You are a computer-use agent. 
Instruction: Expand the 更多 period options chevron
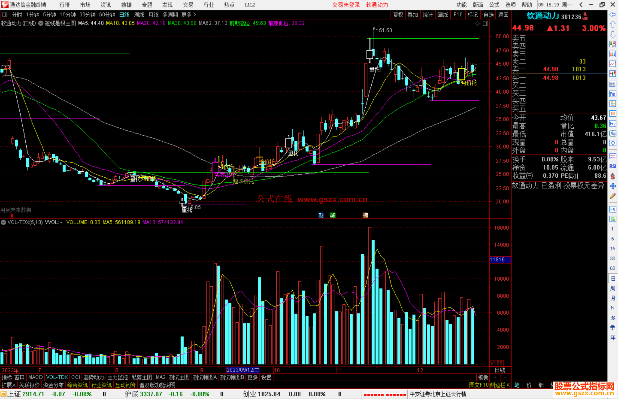click(195, 14)
